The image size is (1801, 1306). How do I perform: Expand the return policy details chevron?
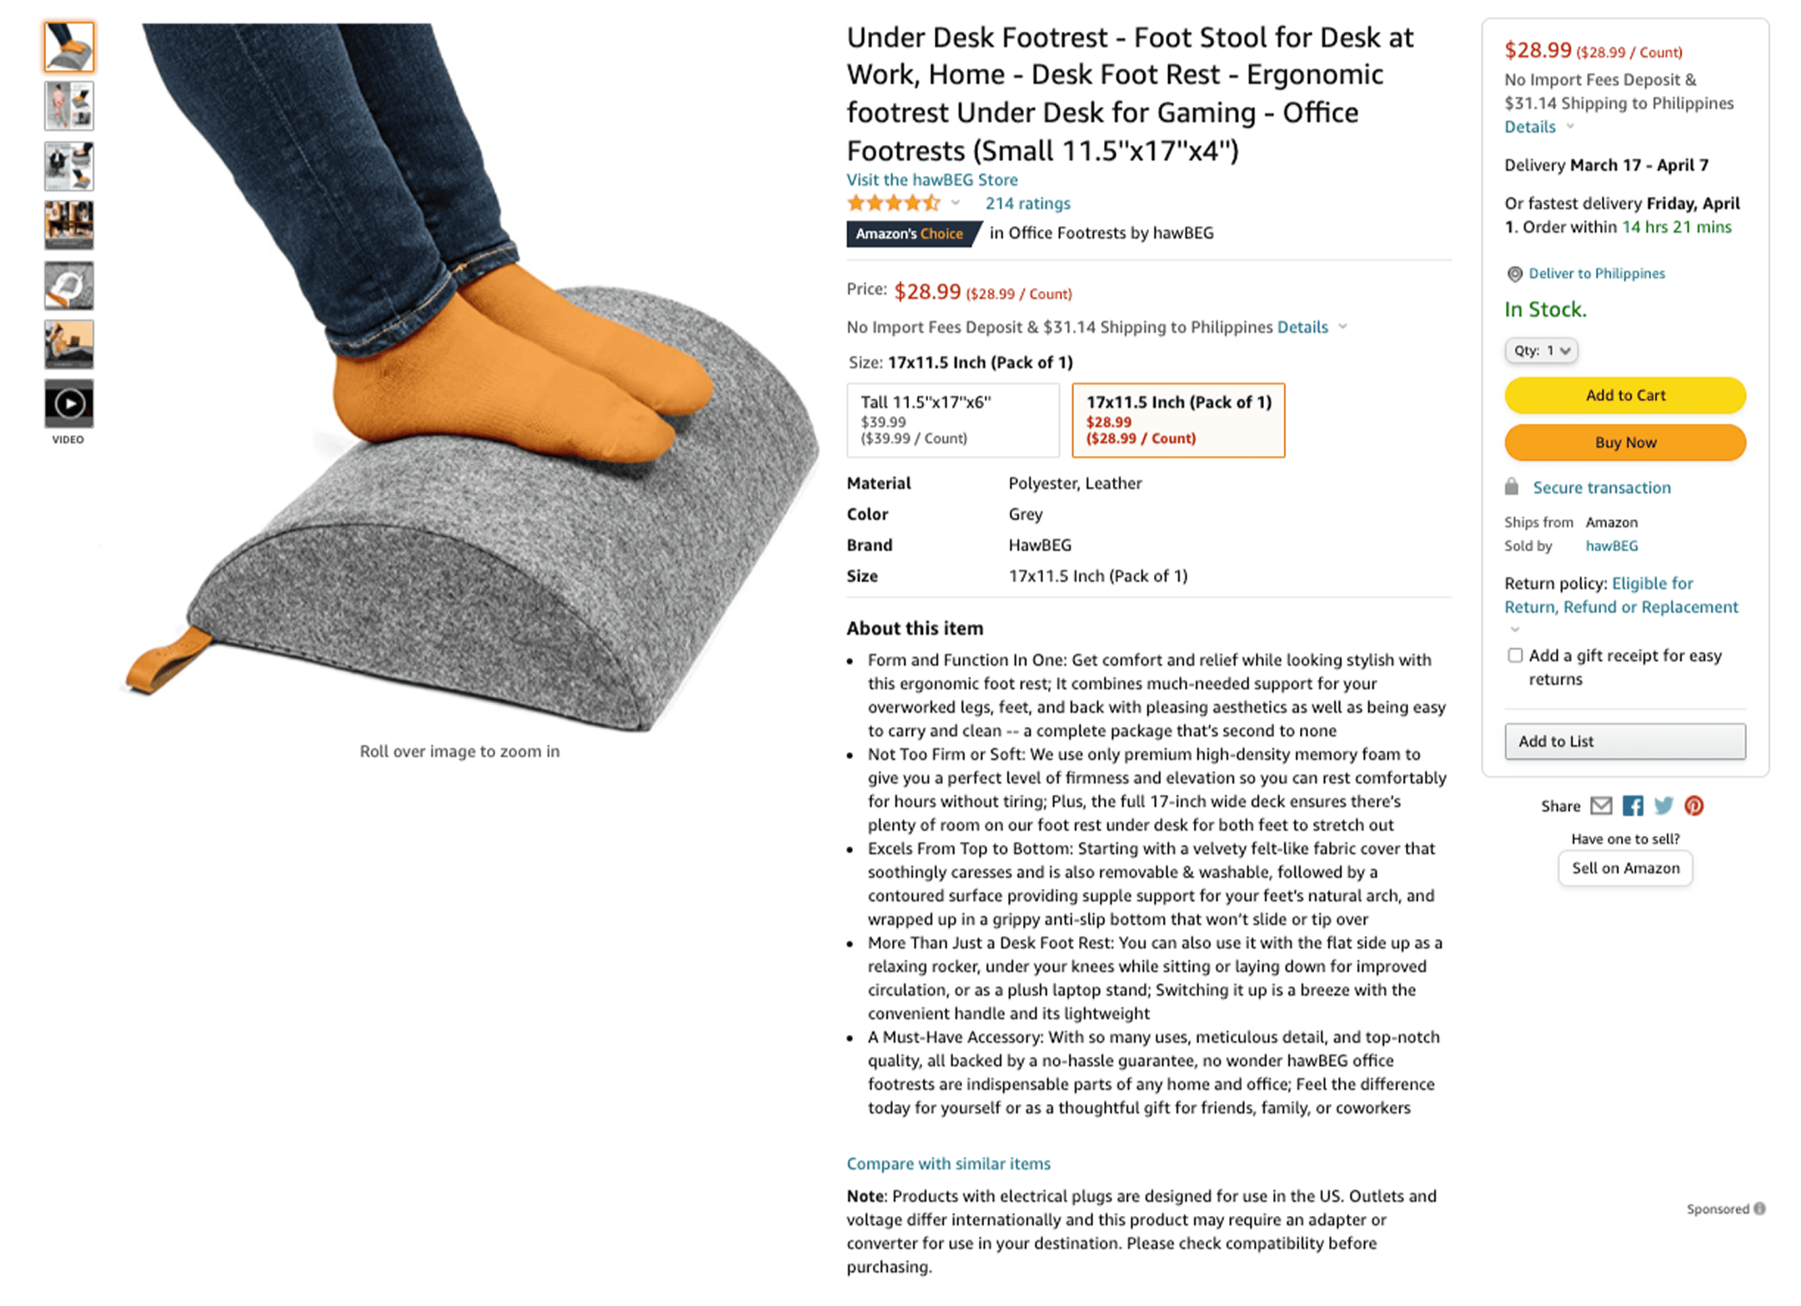(x=1515, y=630)
